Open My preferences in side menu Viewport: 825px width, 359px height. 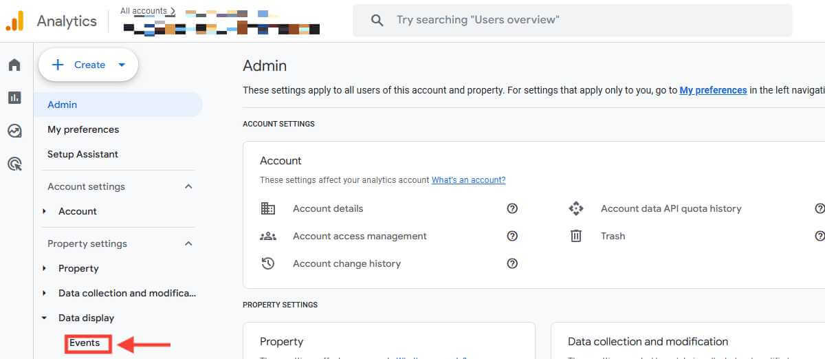(x=83, y=129)
